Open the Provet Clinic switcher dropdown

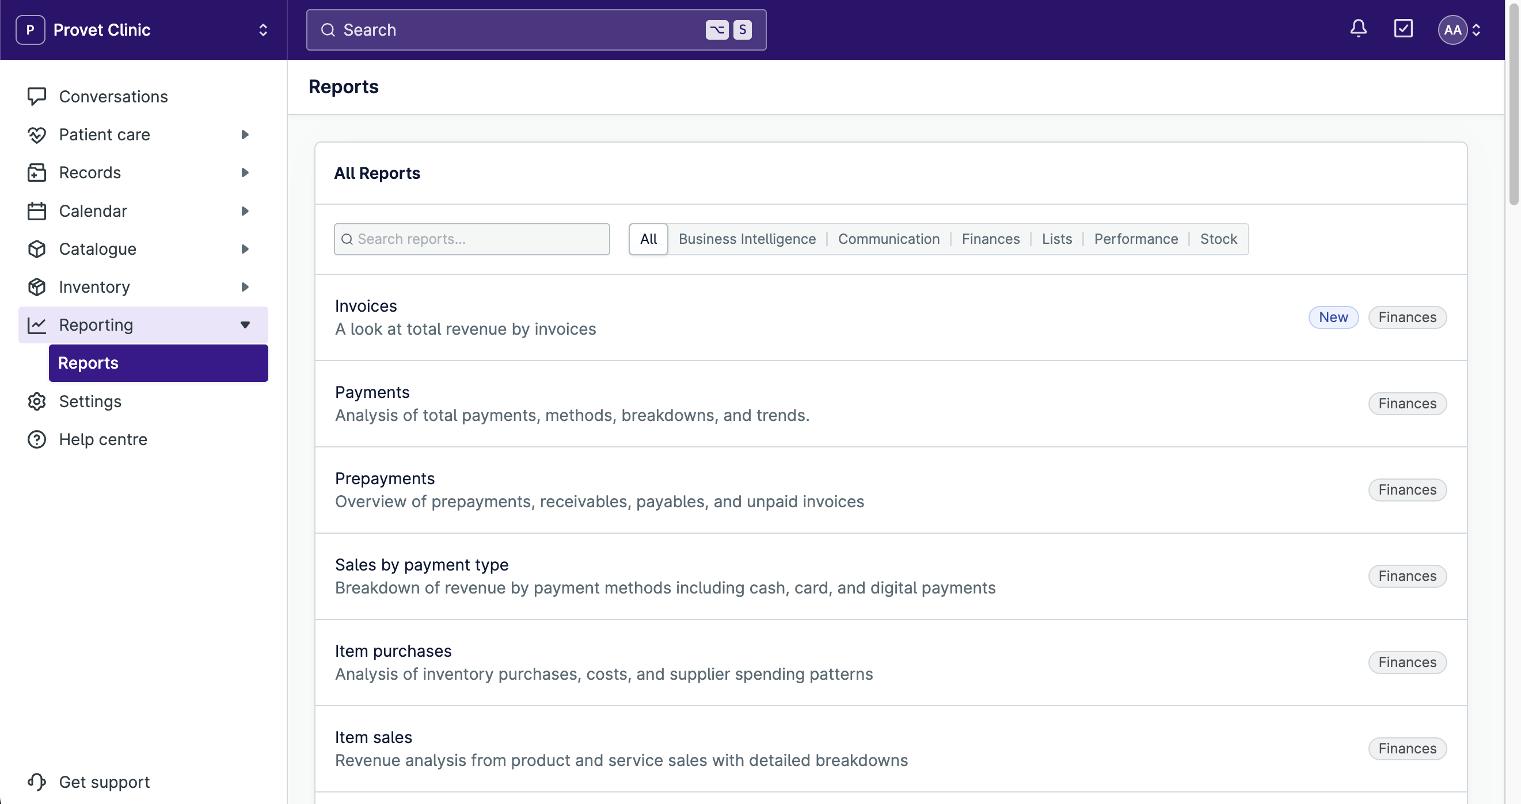pos(263,29)
